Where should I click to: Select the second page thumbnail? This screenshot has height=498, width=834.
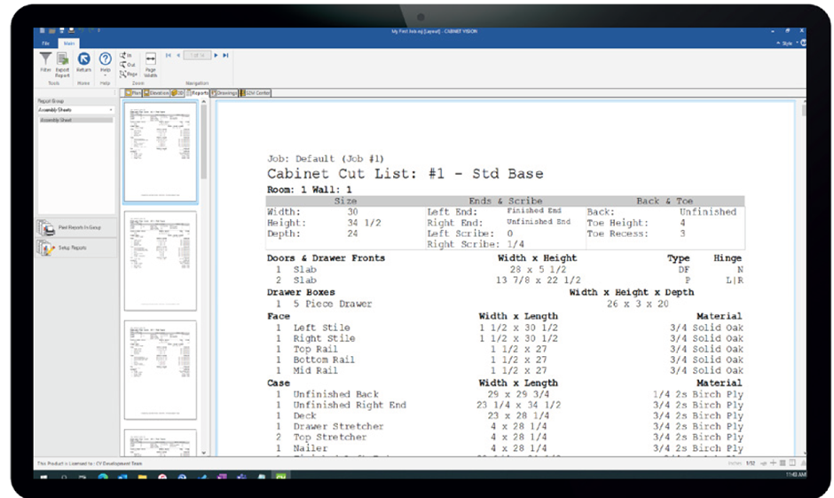(160, 261)
